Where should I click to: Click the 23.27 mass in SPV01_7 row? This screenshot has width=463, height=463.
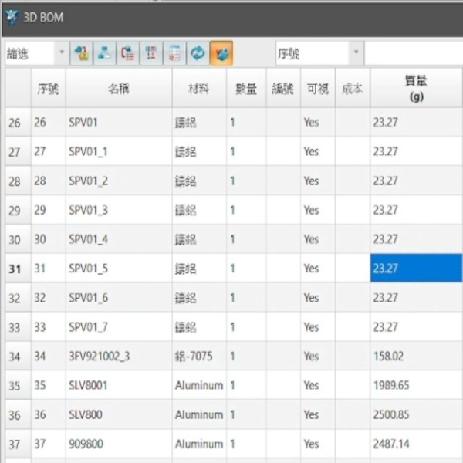[x=417, y=327]
